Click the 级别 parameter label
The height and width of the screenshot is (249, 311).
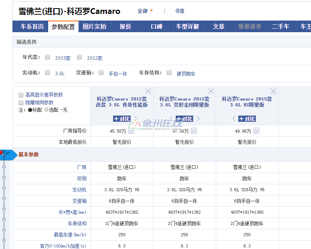82,178
